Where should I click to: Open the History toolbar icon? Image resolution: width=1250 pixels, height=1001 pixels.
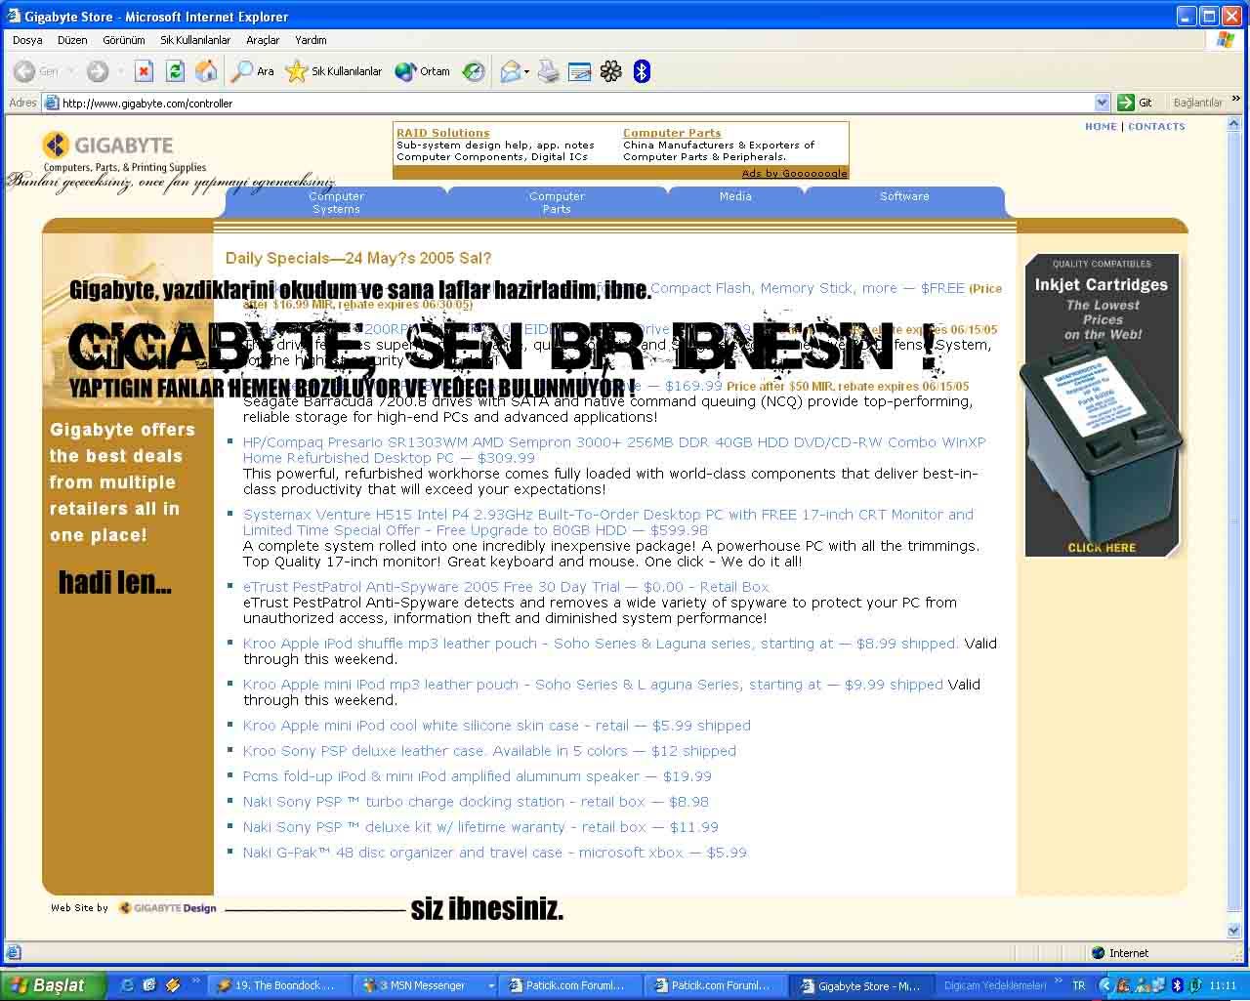[x=474, y=71]
